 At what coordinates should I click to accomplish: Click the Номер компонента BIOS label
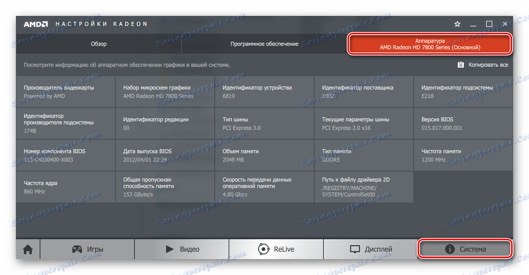click(54, 151)
